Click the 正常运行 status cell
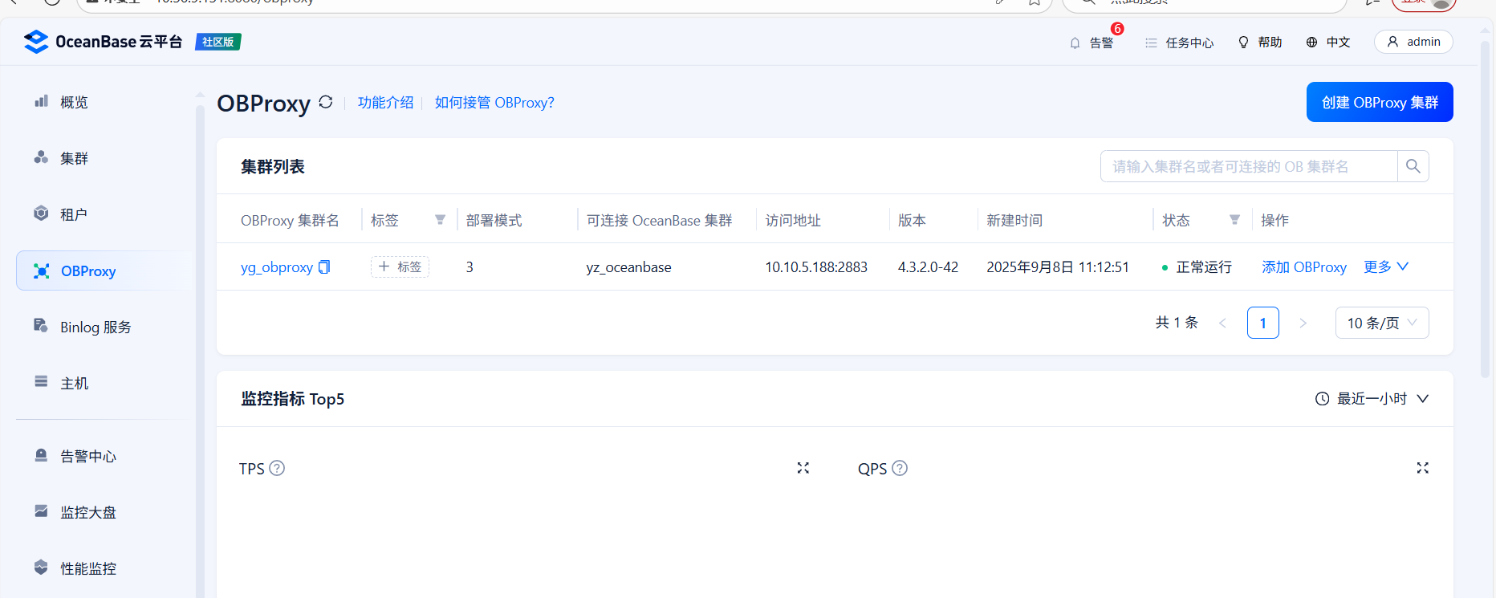Image resolution: width=1496 pixels, height=598 pixels. click(x=1197, y=267)
